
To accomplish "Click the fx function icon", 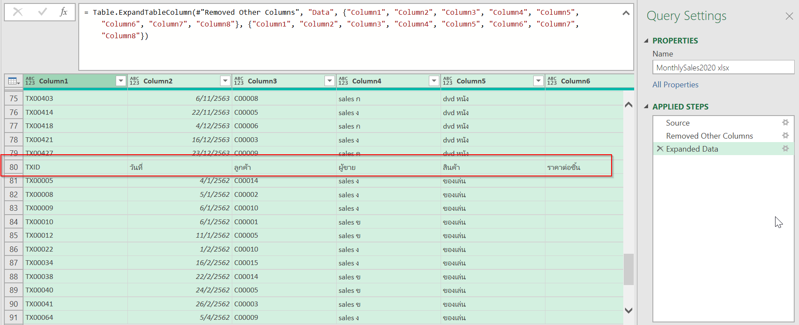I will pos(64,12).
